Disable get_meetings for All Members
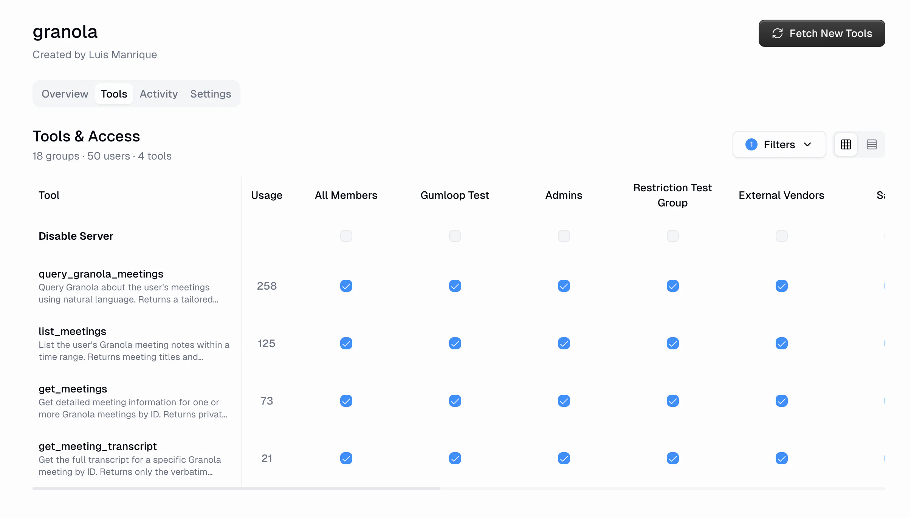Screen dimensions: 911x518 pyautogui.click(x=346, y=401)
